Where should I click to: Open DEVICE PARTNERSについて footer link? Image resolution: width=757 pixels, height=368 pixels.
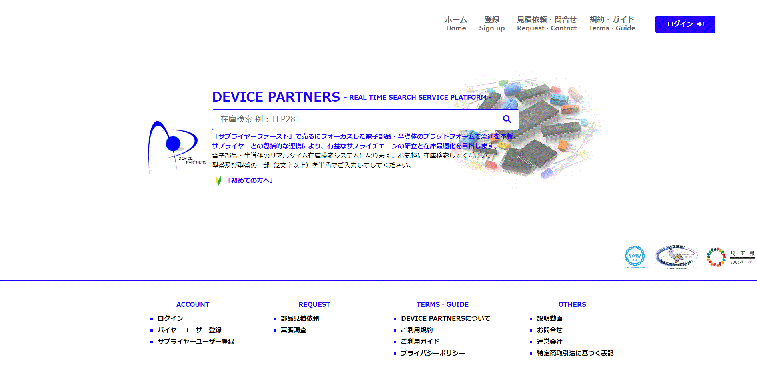tap(445, 318)
